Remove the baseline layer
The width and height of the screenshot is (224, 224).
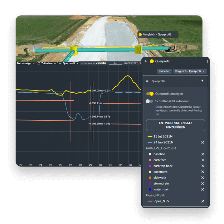[x=202, y=154]
